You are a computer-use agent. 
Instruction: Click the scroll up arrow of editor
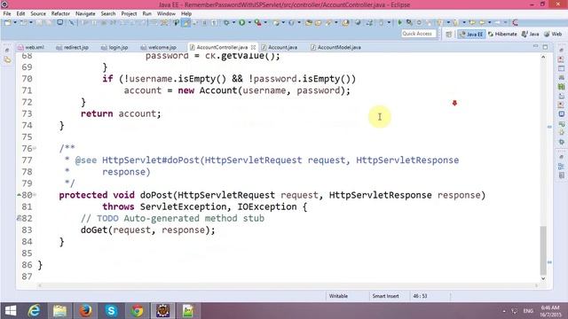[543, 57]
